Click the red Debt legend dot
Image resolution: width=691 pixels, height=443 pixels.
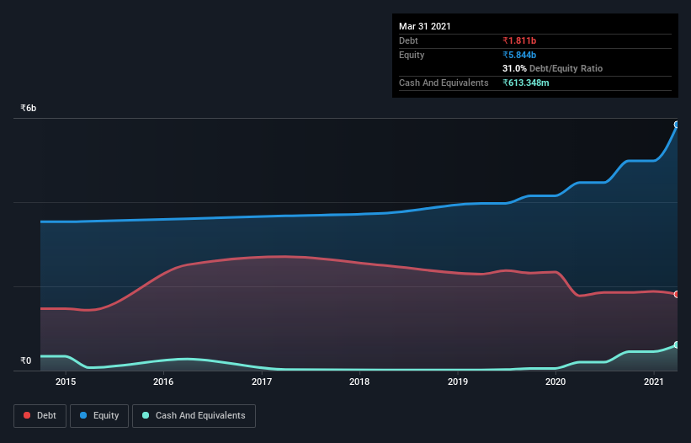[27, 415]
